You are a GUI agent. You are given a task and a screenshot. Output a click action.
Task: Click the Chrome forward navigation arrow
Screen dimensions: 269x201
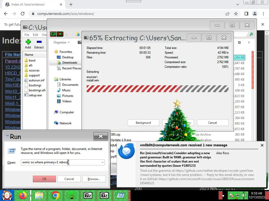click(x=14, y=14)
